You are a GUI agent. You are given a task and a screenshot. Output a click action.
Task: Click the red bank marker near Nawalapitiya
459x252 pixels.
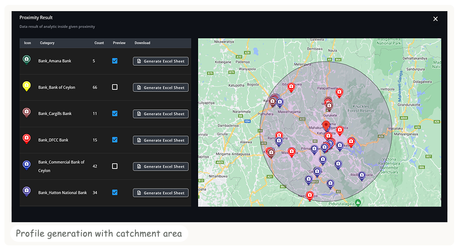(310, 196)
